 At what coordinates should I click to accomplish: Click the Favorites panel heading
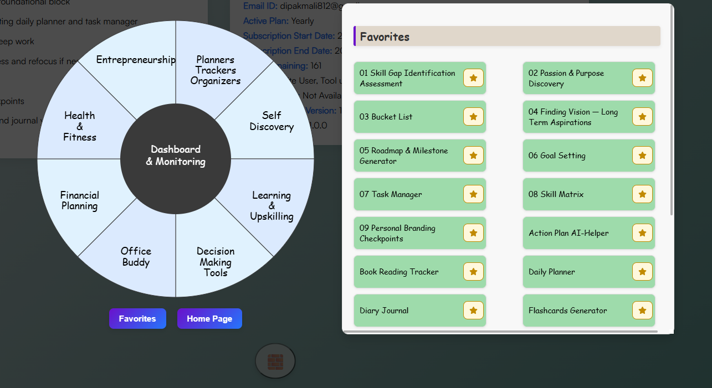pyautogui.click(x=507, y=37)
